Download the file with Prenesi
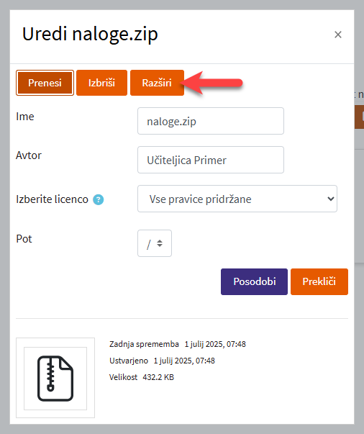This screenshot has width=364, height=434. click(45, 83)
